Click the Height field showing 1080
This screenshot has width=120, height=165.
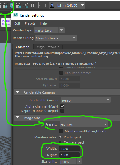point(69,155)
